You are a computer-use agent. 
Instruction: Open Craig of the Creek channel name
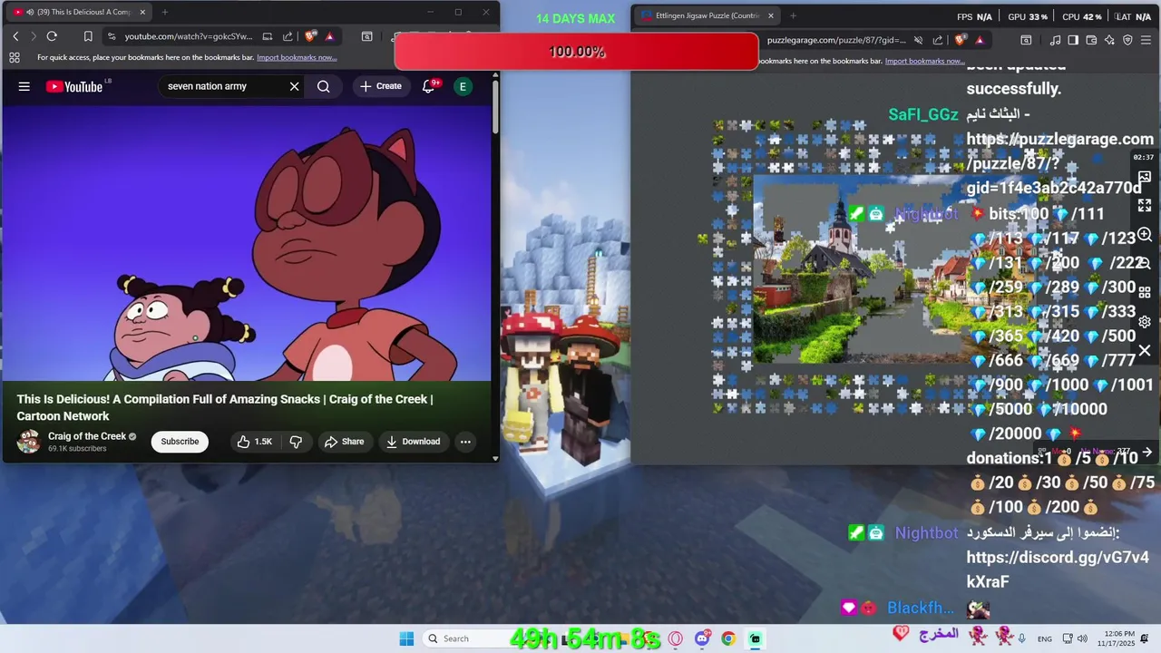point(87,436)
